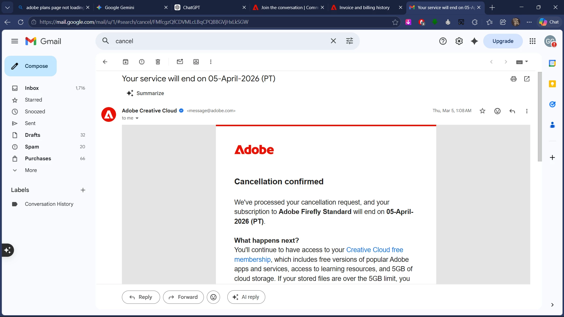Open Gmail search filter options
Screen dimensions: 564x317
coord(349,41)
